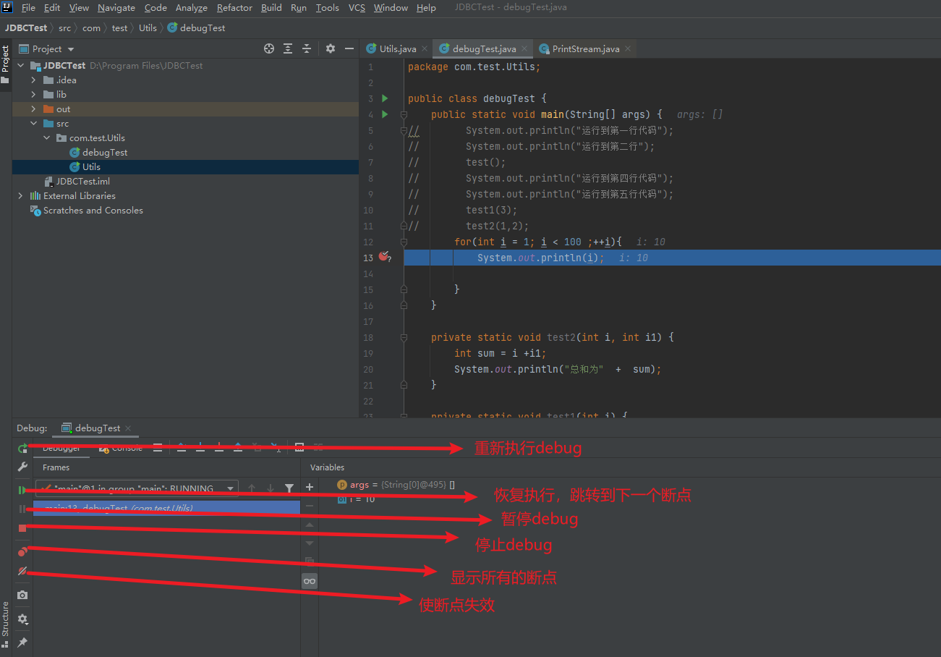Screen dimensions: 941x657
Task: Collapse the JDBCTest root node
Action: point(20,65)
